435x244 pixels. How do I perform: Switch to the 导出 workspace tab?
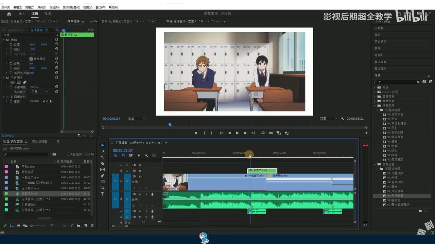pyautogui.click(x=48, y=14)
